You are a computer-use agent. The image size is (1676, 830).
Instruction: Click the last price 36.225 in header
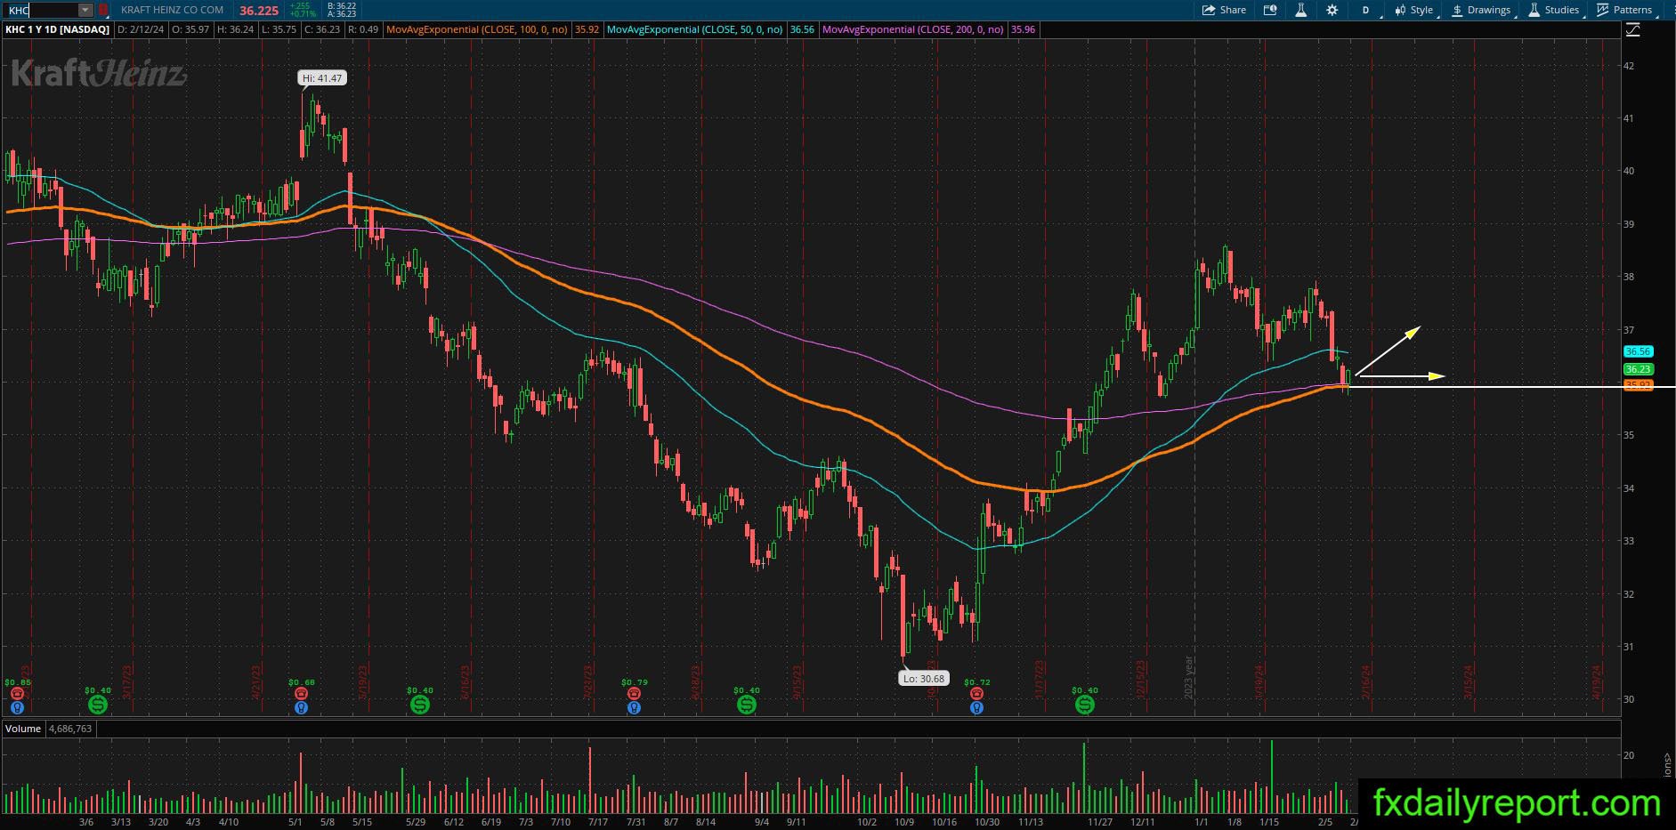(259, 10)
